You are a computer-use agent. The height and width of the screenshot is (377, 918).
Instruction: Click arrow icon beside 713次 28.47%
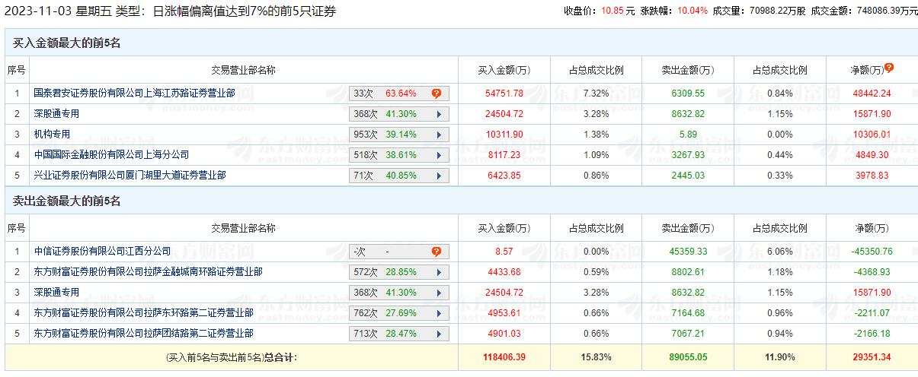point(439,334)
